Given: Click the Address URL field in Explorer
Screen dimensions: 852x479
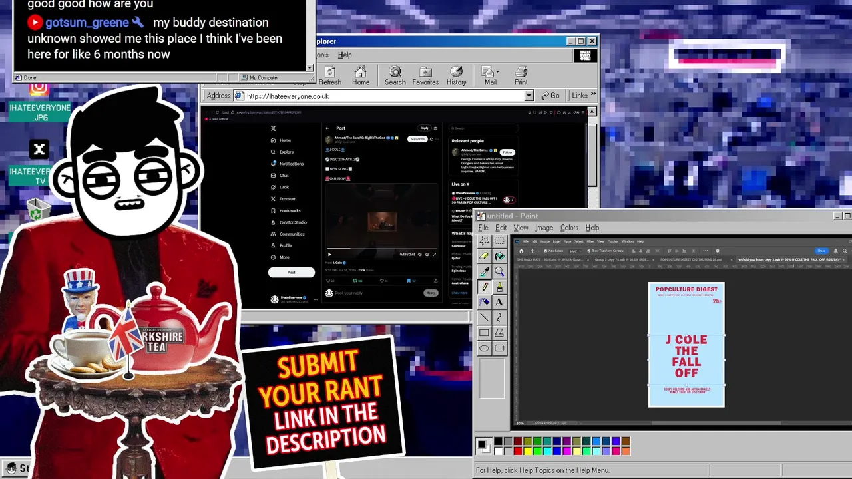Looking at the screenshot, I should pos(384,96).
